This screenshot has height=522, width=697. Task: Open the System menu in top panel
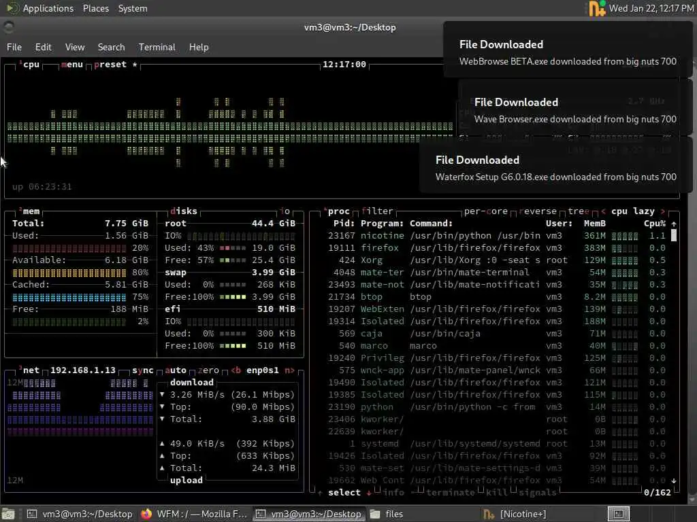[133, 8]
